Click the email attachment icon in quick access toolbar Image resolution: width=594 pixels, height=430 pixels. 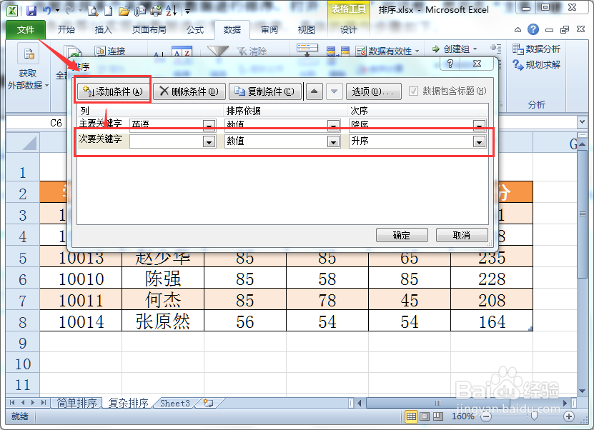pyautogui.click(x=140, y=11)
